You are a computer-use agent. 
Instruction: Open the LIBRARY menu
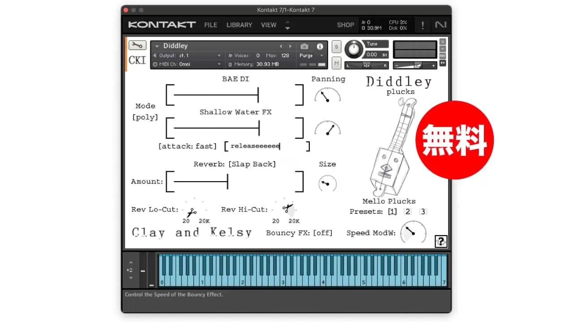239,25
